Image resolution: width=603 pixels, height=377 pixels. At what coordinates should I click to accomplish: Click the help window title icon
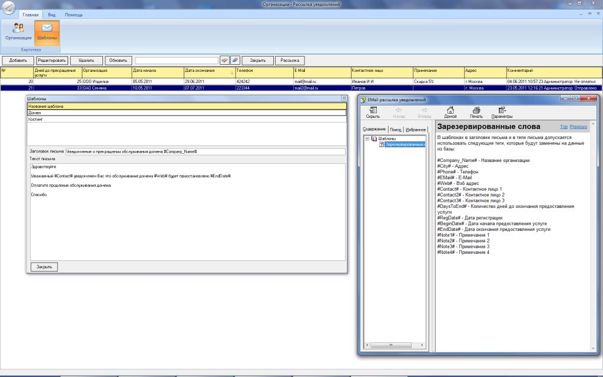coord(363,100)
